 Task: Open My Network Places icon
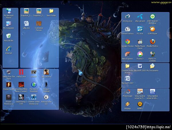click(x=9, y=11)
